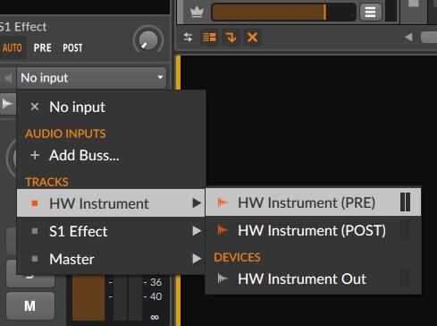This screenshot has width=437, height=326.
Task: Toggle the M mute button
Action: click(x=30, y=306)
